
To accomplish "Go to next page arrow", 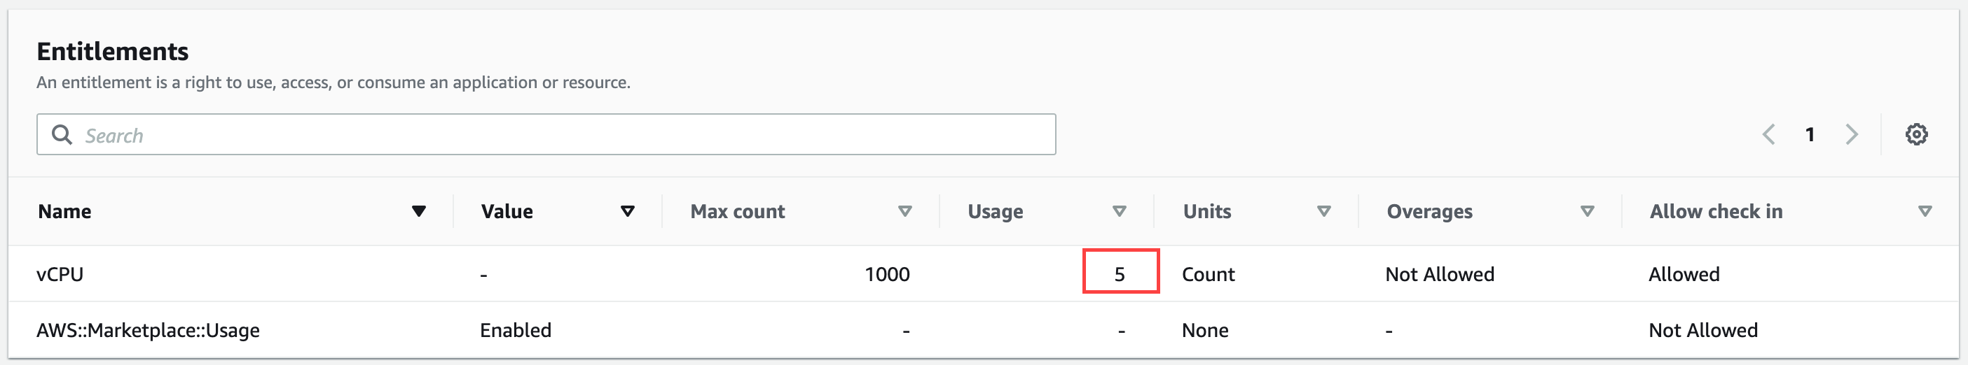I will point(1851,135).
